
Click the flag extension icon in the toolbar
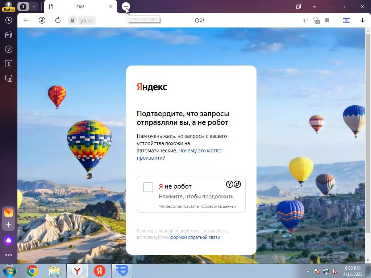(346, 21)
